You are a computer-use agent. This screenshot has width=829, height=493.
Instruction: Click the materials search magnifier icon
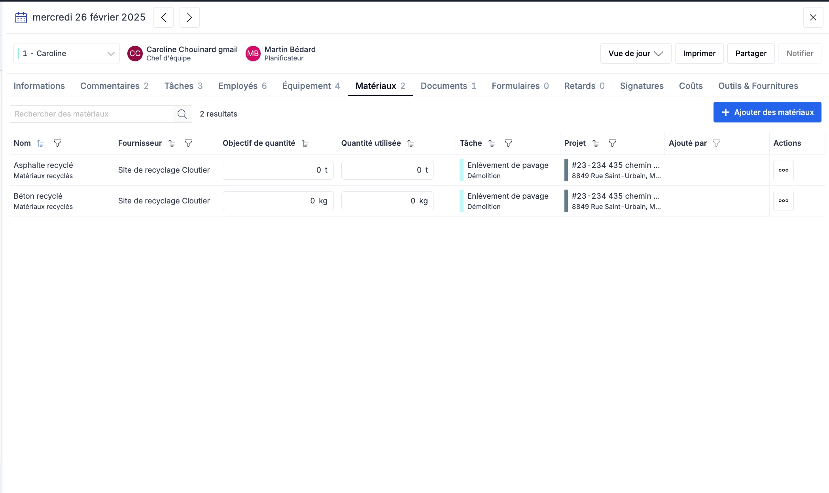(182, 114)
